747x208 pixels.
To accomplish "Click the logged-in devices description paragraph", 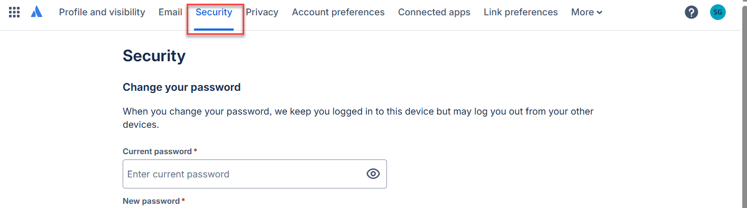I will pyautogui.click(x=358, y=118).
